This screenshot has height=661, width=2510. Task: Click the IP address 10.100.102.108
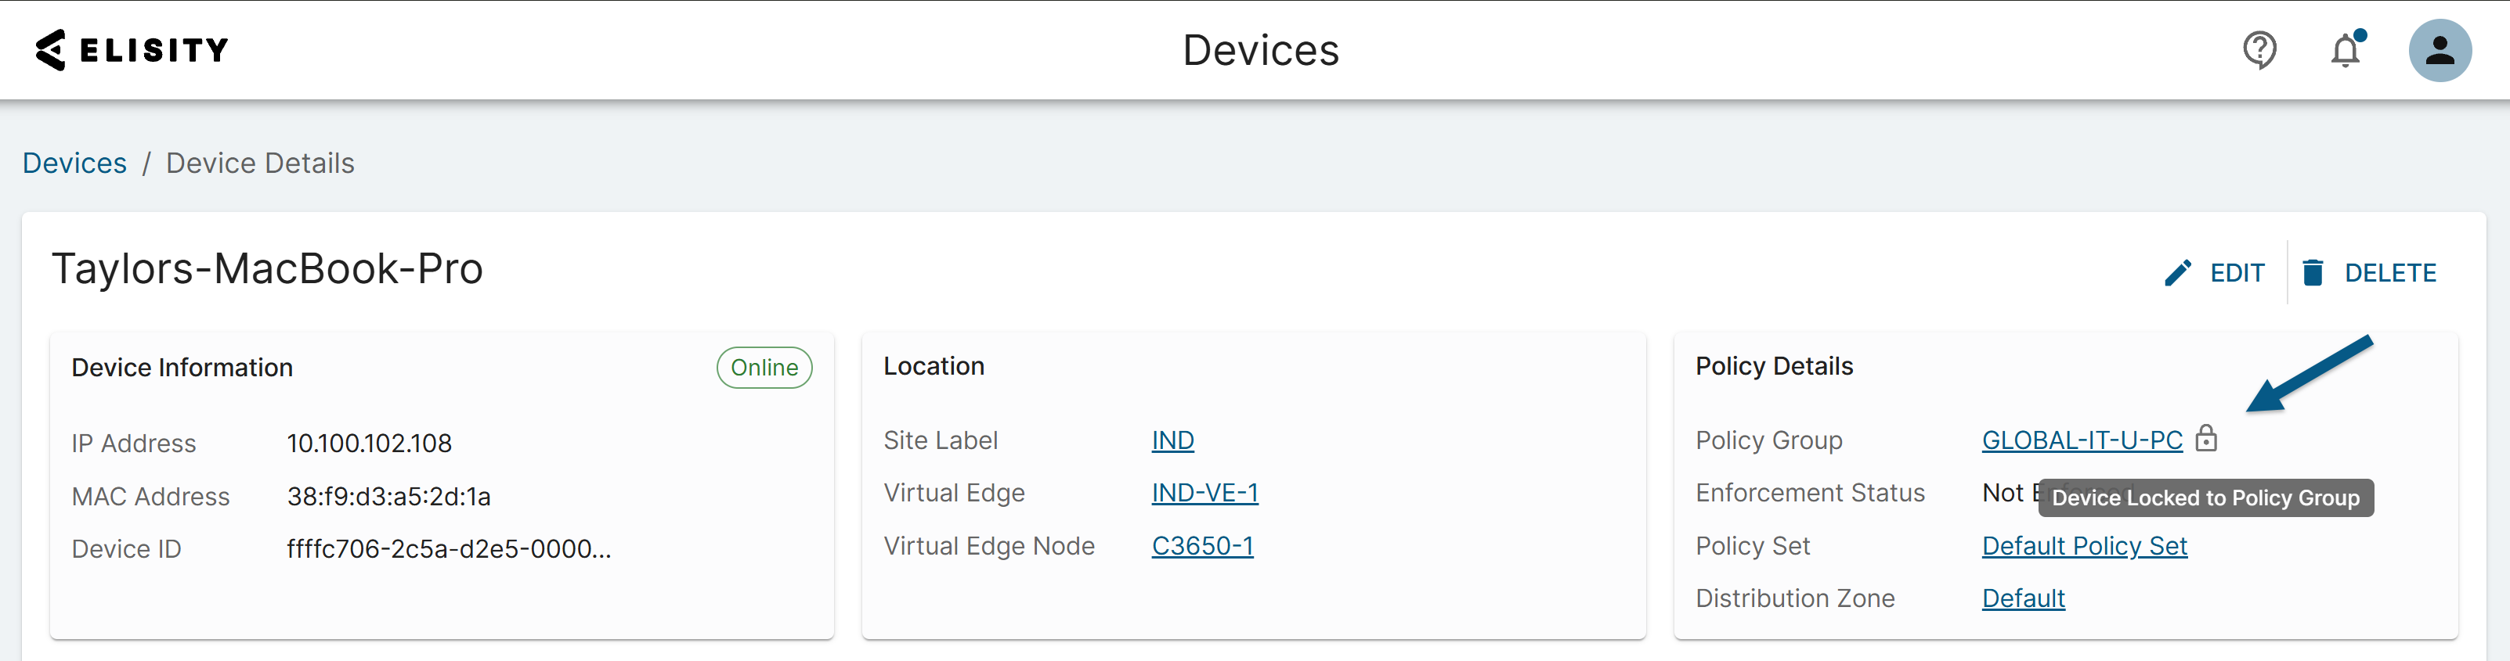368,444
